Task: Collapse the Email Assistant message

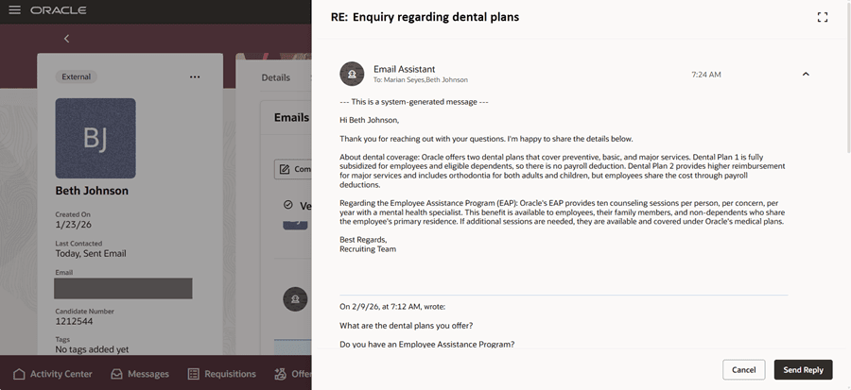Action: tap(806, 74)
